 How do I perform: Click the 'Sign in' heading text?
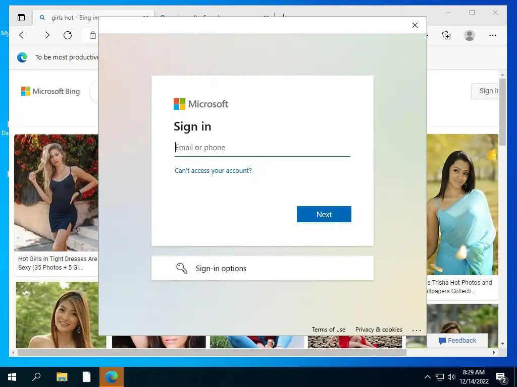[192, 126]
